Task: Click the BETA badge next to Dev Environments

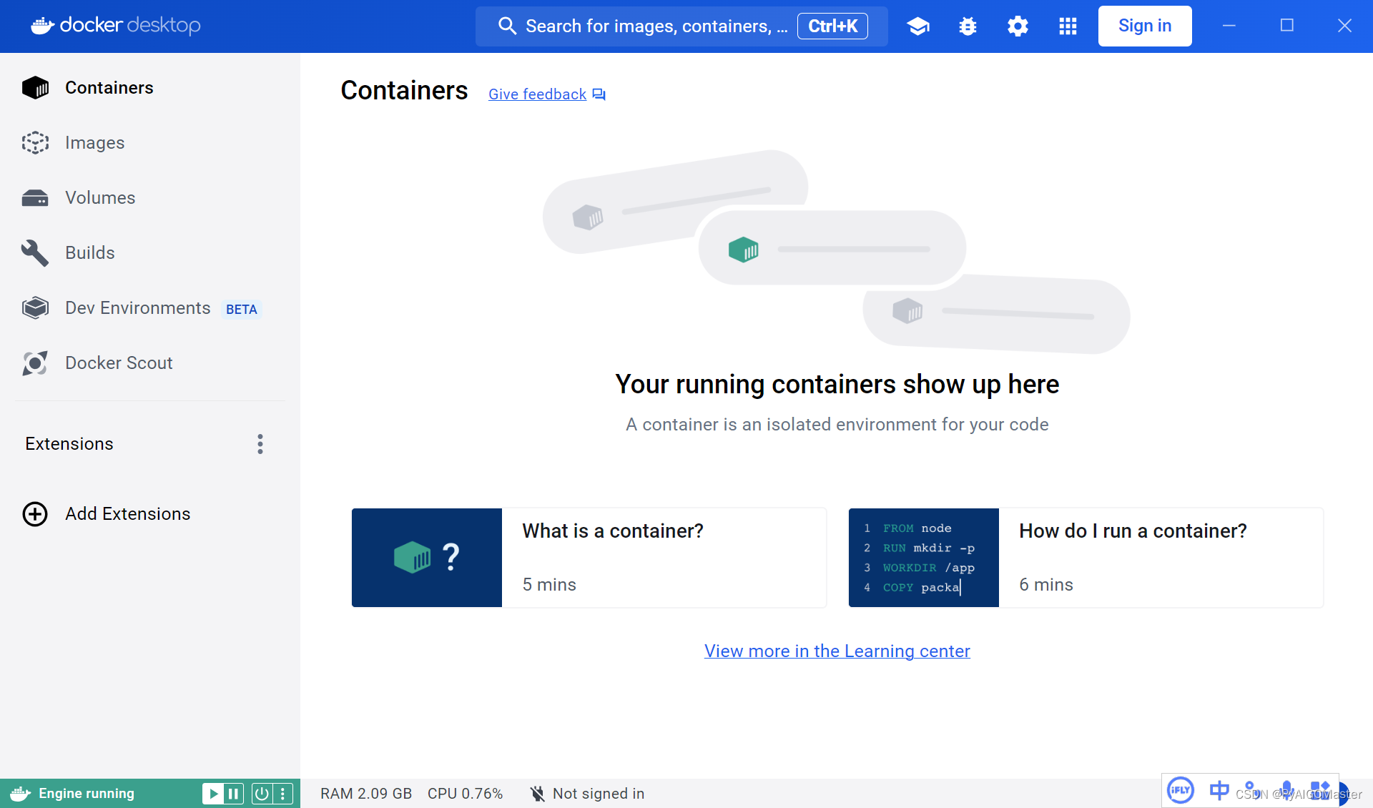Action: pyautogui.click(x=242, y=309)
